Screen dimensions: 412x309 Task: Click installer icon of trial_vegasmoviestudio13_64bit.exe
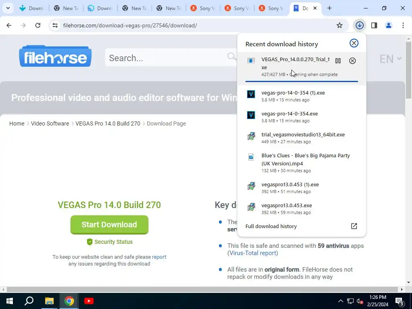point(251,136)
